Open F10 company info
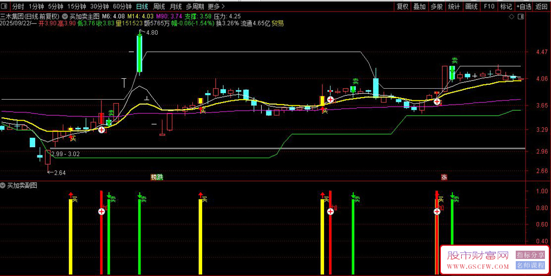Viewport: 551px width, 276px height. [489, 6]
